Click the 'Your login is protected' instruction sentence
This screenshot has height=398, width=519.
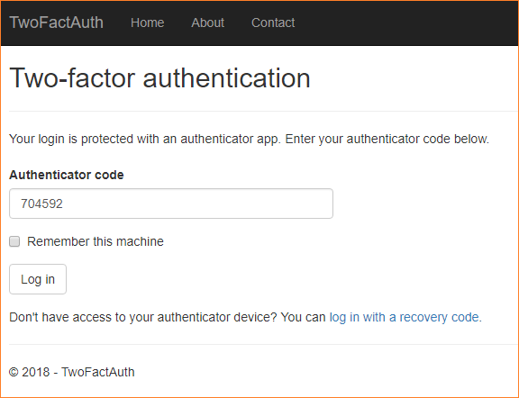pyautogui.click(x=145, y=139)
